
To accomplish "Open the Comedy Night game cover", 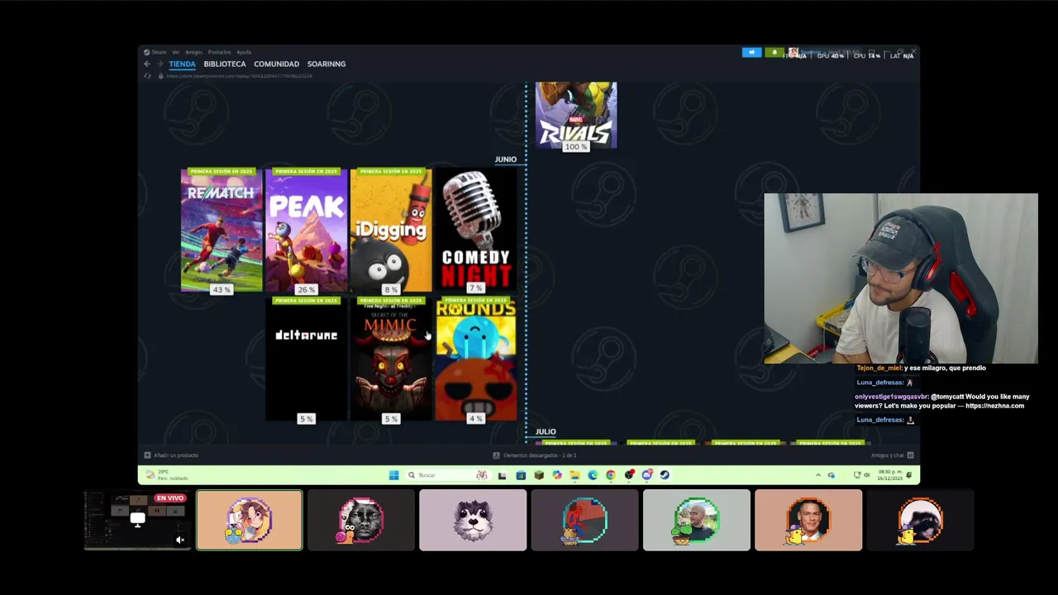I will 476,231.
